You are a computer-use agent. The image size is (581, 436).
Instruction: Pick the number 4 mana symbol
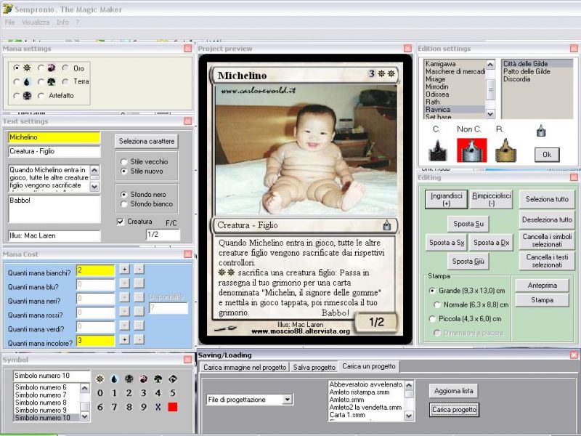tap(158, 393)
